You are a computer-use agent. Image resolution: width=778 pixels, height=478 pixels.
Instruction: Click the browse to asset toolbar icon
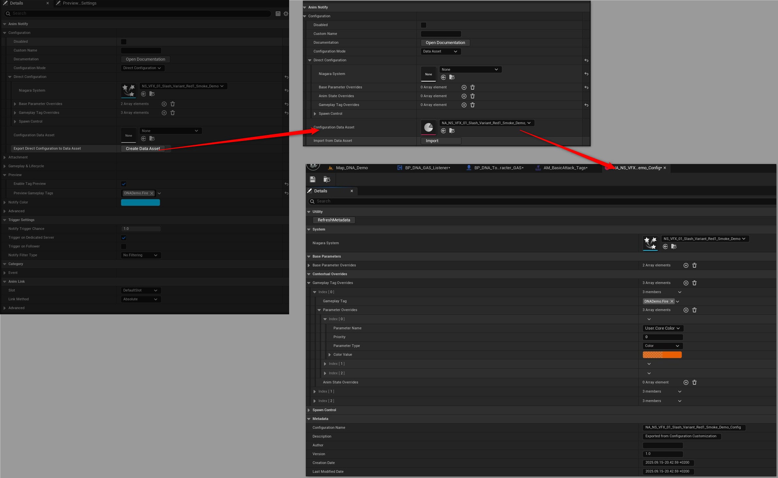[327, 179]
